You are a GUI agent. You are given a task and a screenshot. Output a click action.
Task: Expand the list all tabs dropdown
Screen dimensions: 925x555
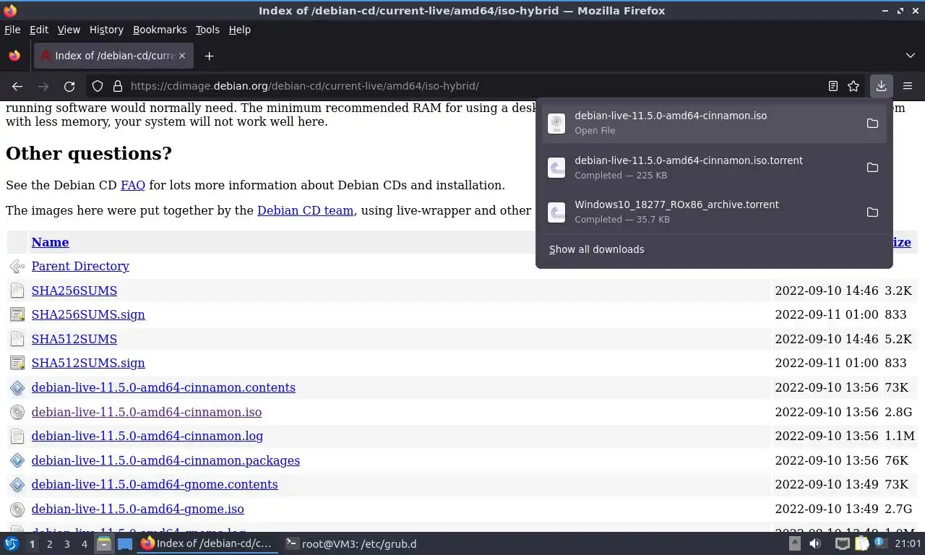pos(910,56)
